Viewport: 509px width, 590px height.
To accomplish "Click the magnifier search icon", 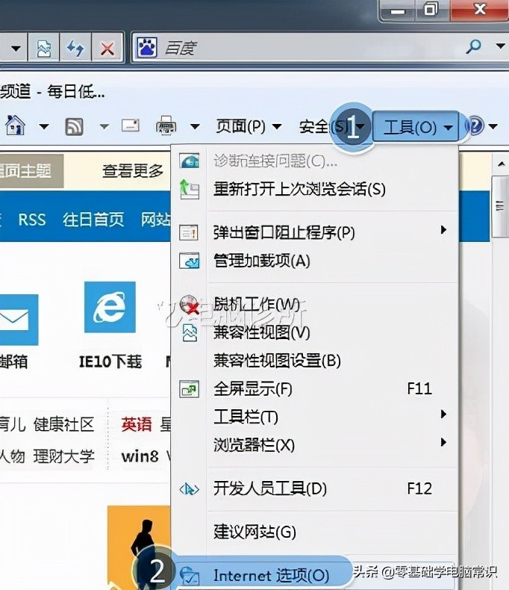I will click(473, 46).
